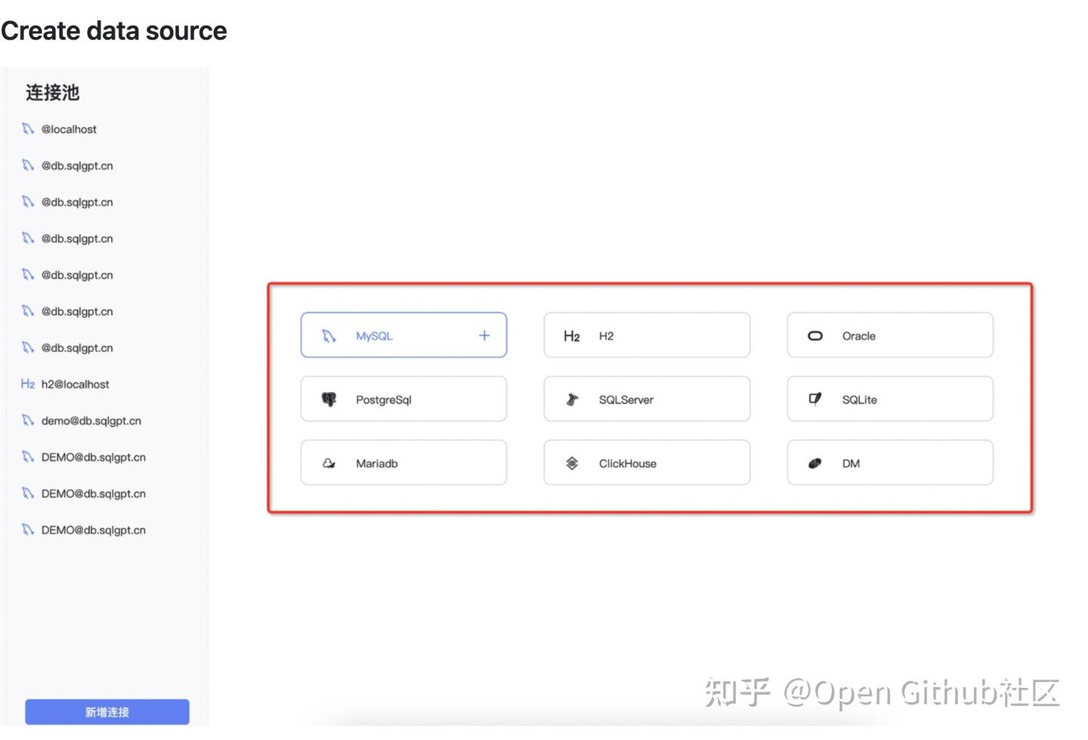Viewport: 1088px width, 740px height.
Task: Click the 新增连接 button
Action: [x=107, y=711]
